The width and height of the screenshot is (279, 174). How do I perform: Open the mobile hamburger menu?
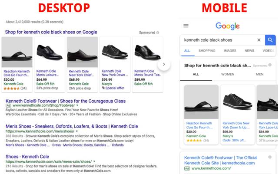[x=186, y=26]
